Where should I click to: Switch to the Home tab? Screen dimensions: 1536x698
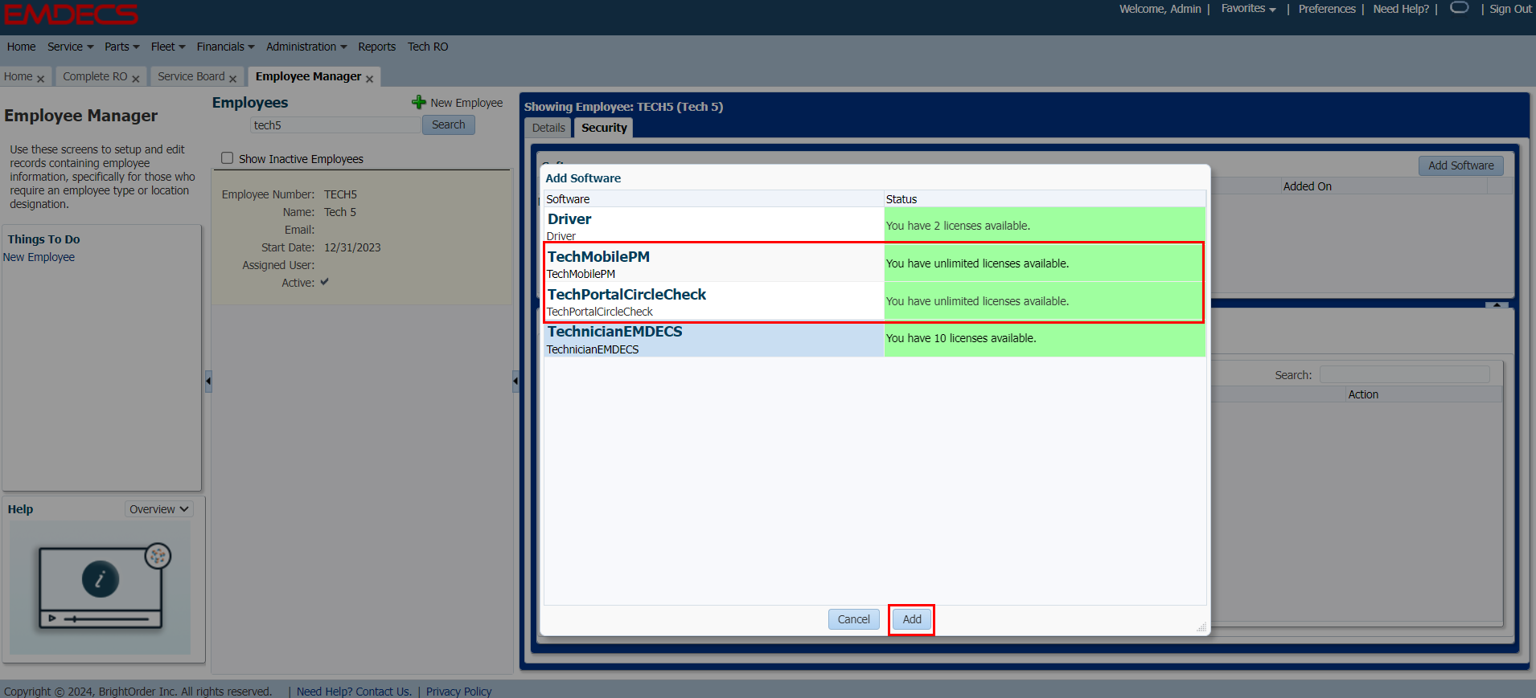point(18,76)
